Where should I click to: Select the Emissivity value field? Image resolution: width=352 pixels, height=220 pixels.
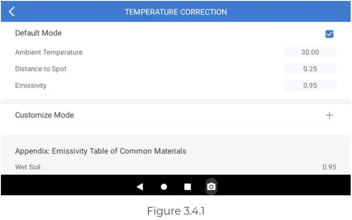pos(310,85)
